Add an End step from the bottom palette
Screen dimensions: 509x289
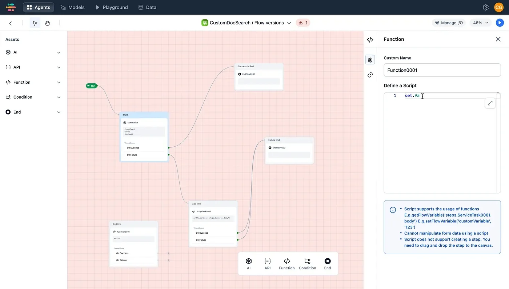pyautogui.click(x=327, y=263)
